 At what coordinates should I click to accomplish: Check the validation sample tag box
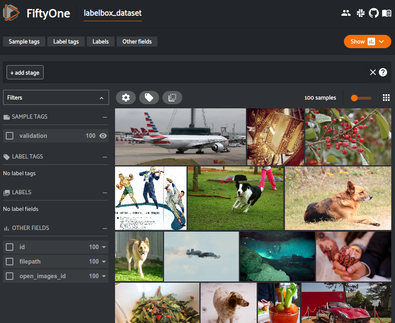point(10,136)
